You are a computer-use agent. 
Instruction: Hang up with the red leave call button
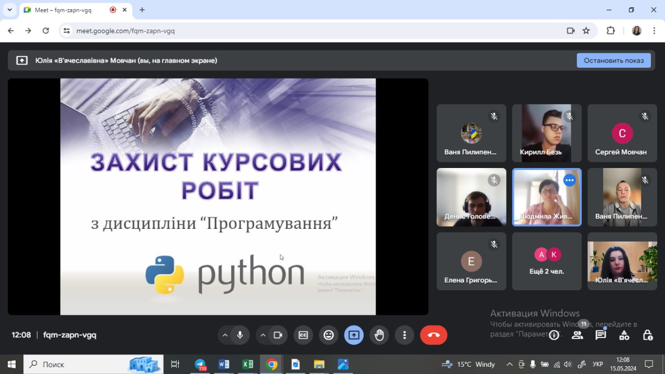[433, 335]
